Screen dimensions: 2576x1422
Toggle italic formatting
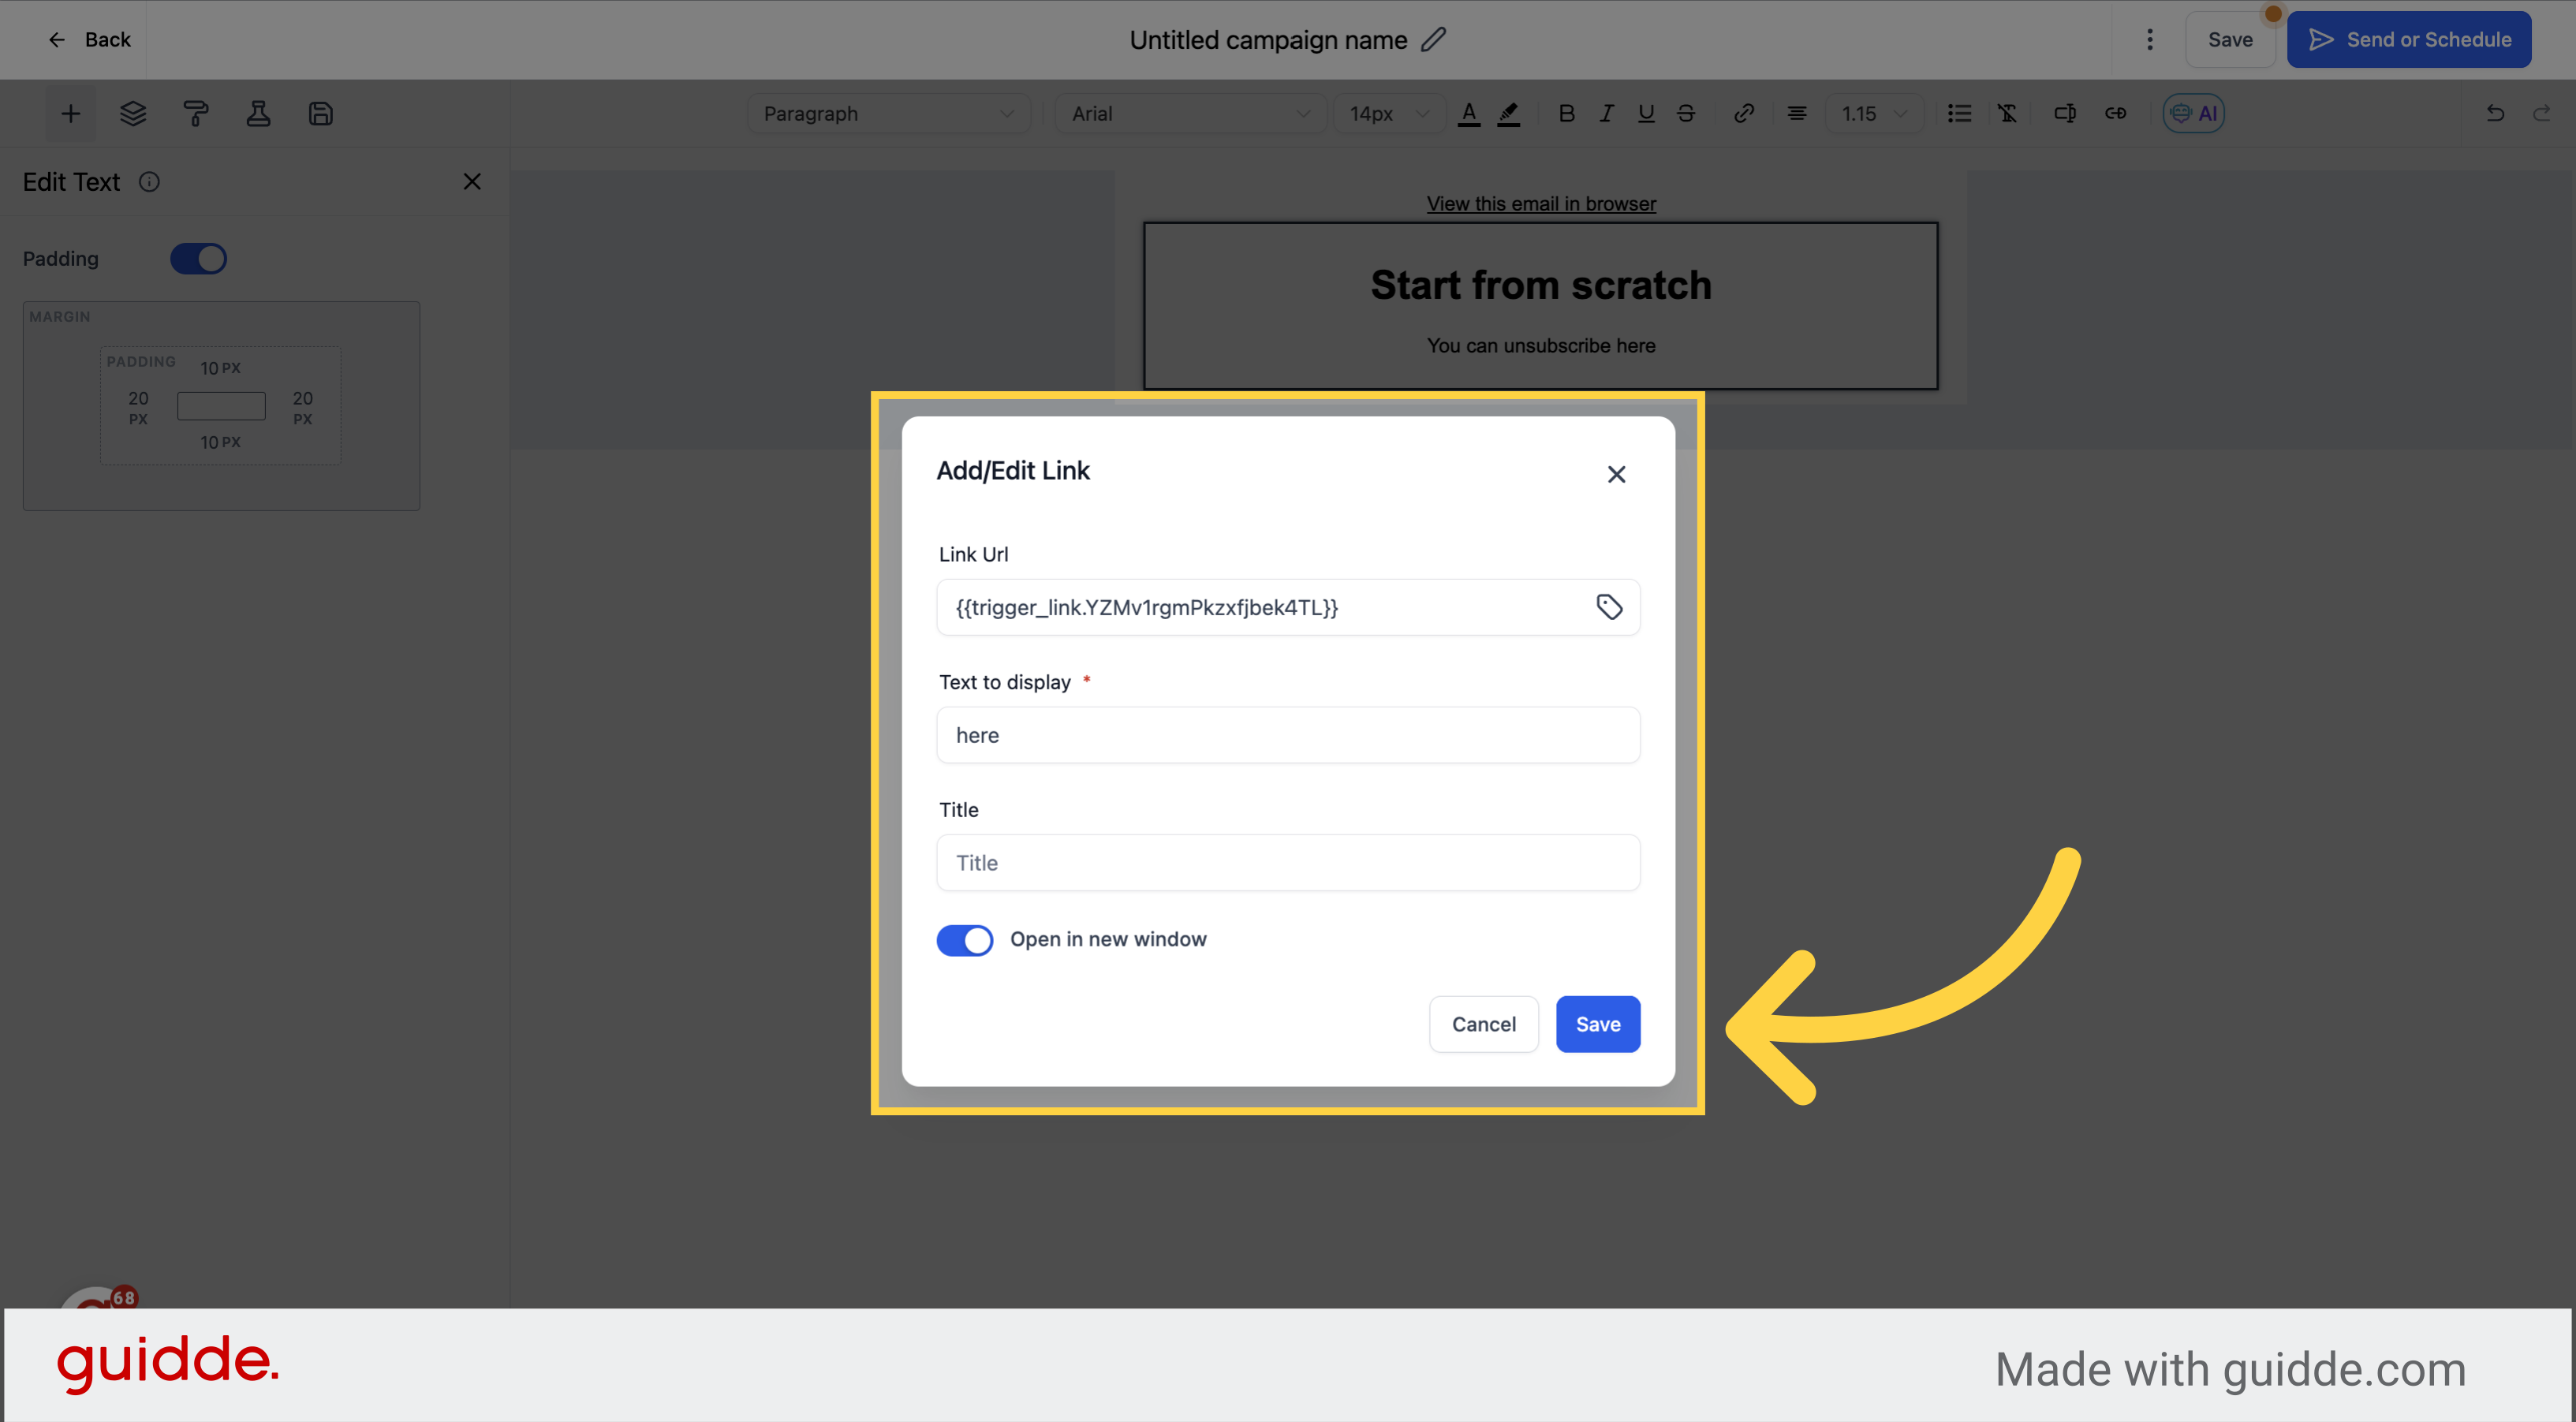pyautogui.click(x=1606, y=114)
